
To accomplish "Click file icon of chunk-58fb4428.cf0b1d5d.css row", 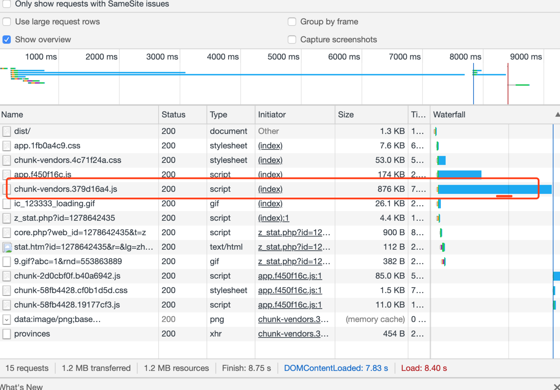I will coord(6,290).
